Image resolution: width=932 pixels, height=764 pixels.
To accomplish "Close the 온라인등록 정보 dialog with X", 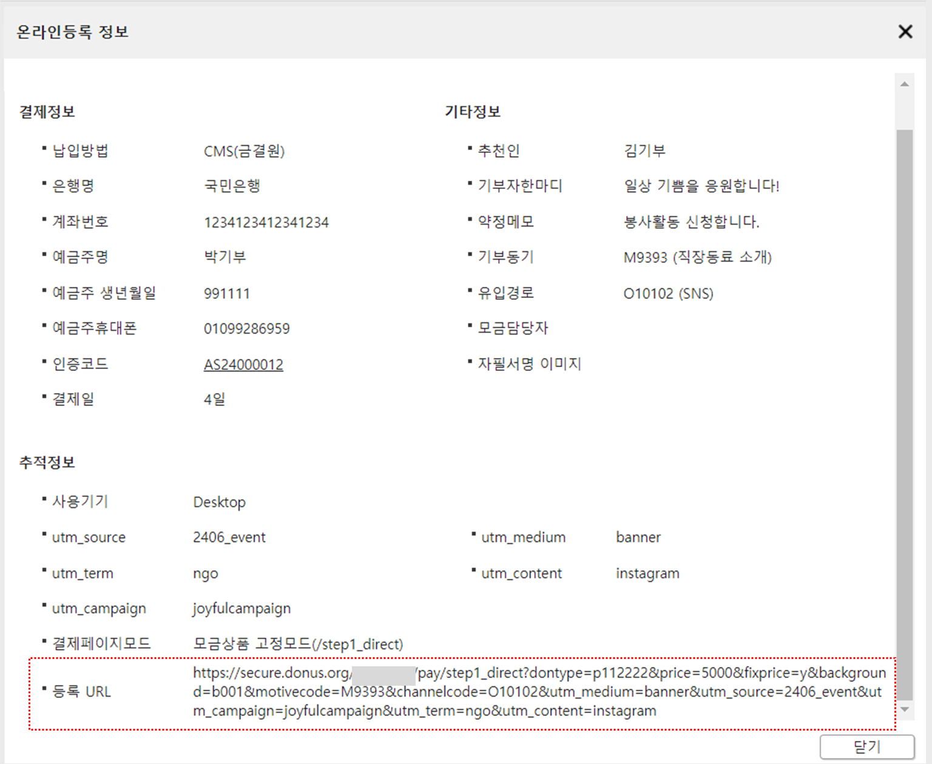I will [x=905, y=32].
